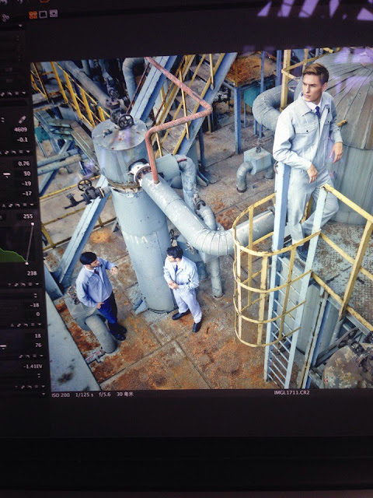Grab the top levels handle under 255
This screenshot has width=373, height=498.
[32, 224]
